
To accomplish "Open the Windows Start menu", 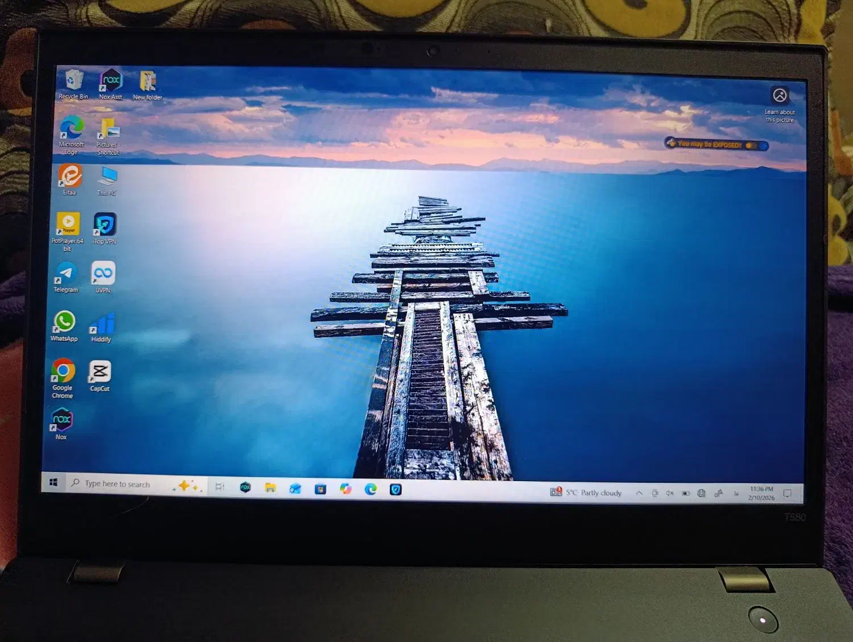I will click(x=53, y=482).
